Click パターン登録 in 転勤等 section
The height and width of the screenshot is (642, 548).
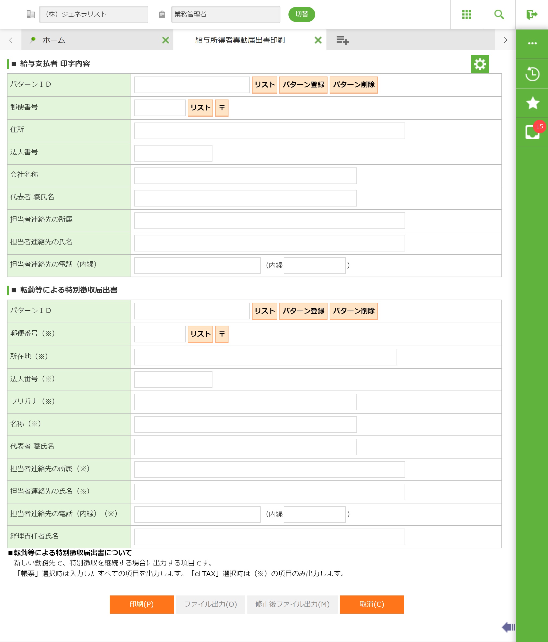coord(303,311)
